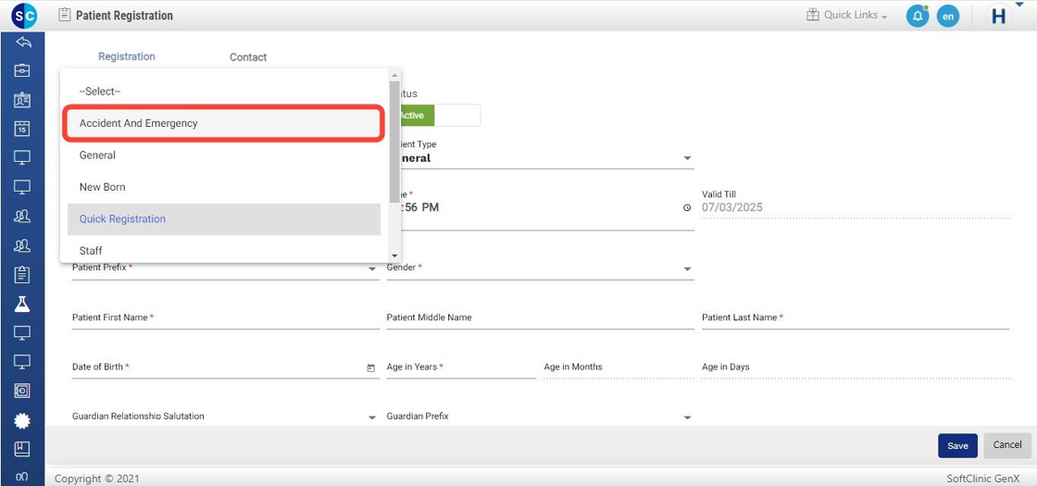Image resolution: width=1037 pixels, height=486 pixels.
Task: Select General in the open list
Action: click(223, 156)
